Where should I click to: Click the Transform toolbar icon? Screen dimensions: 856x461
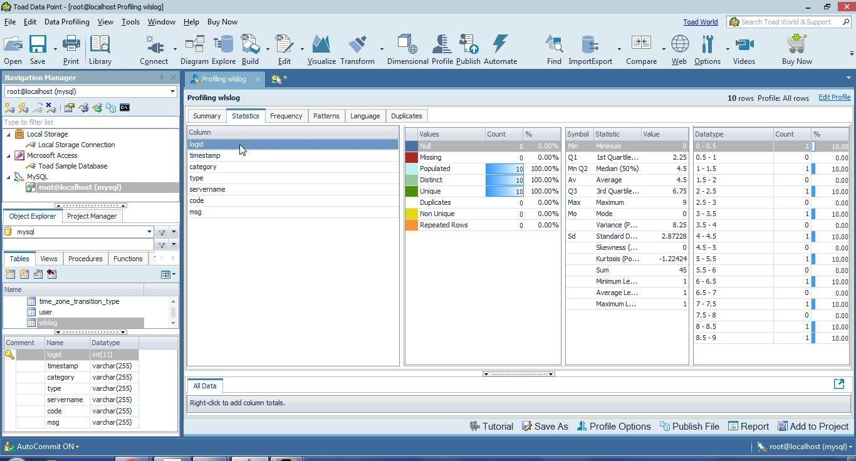(357, 49)
